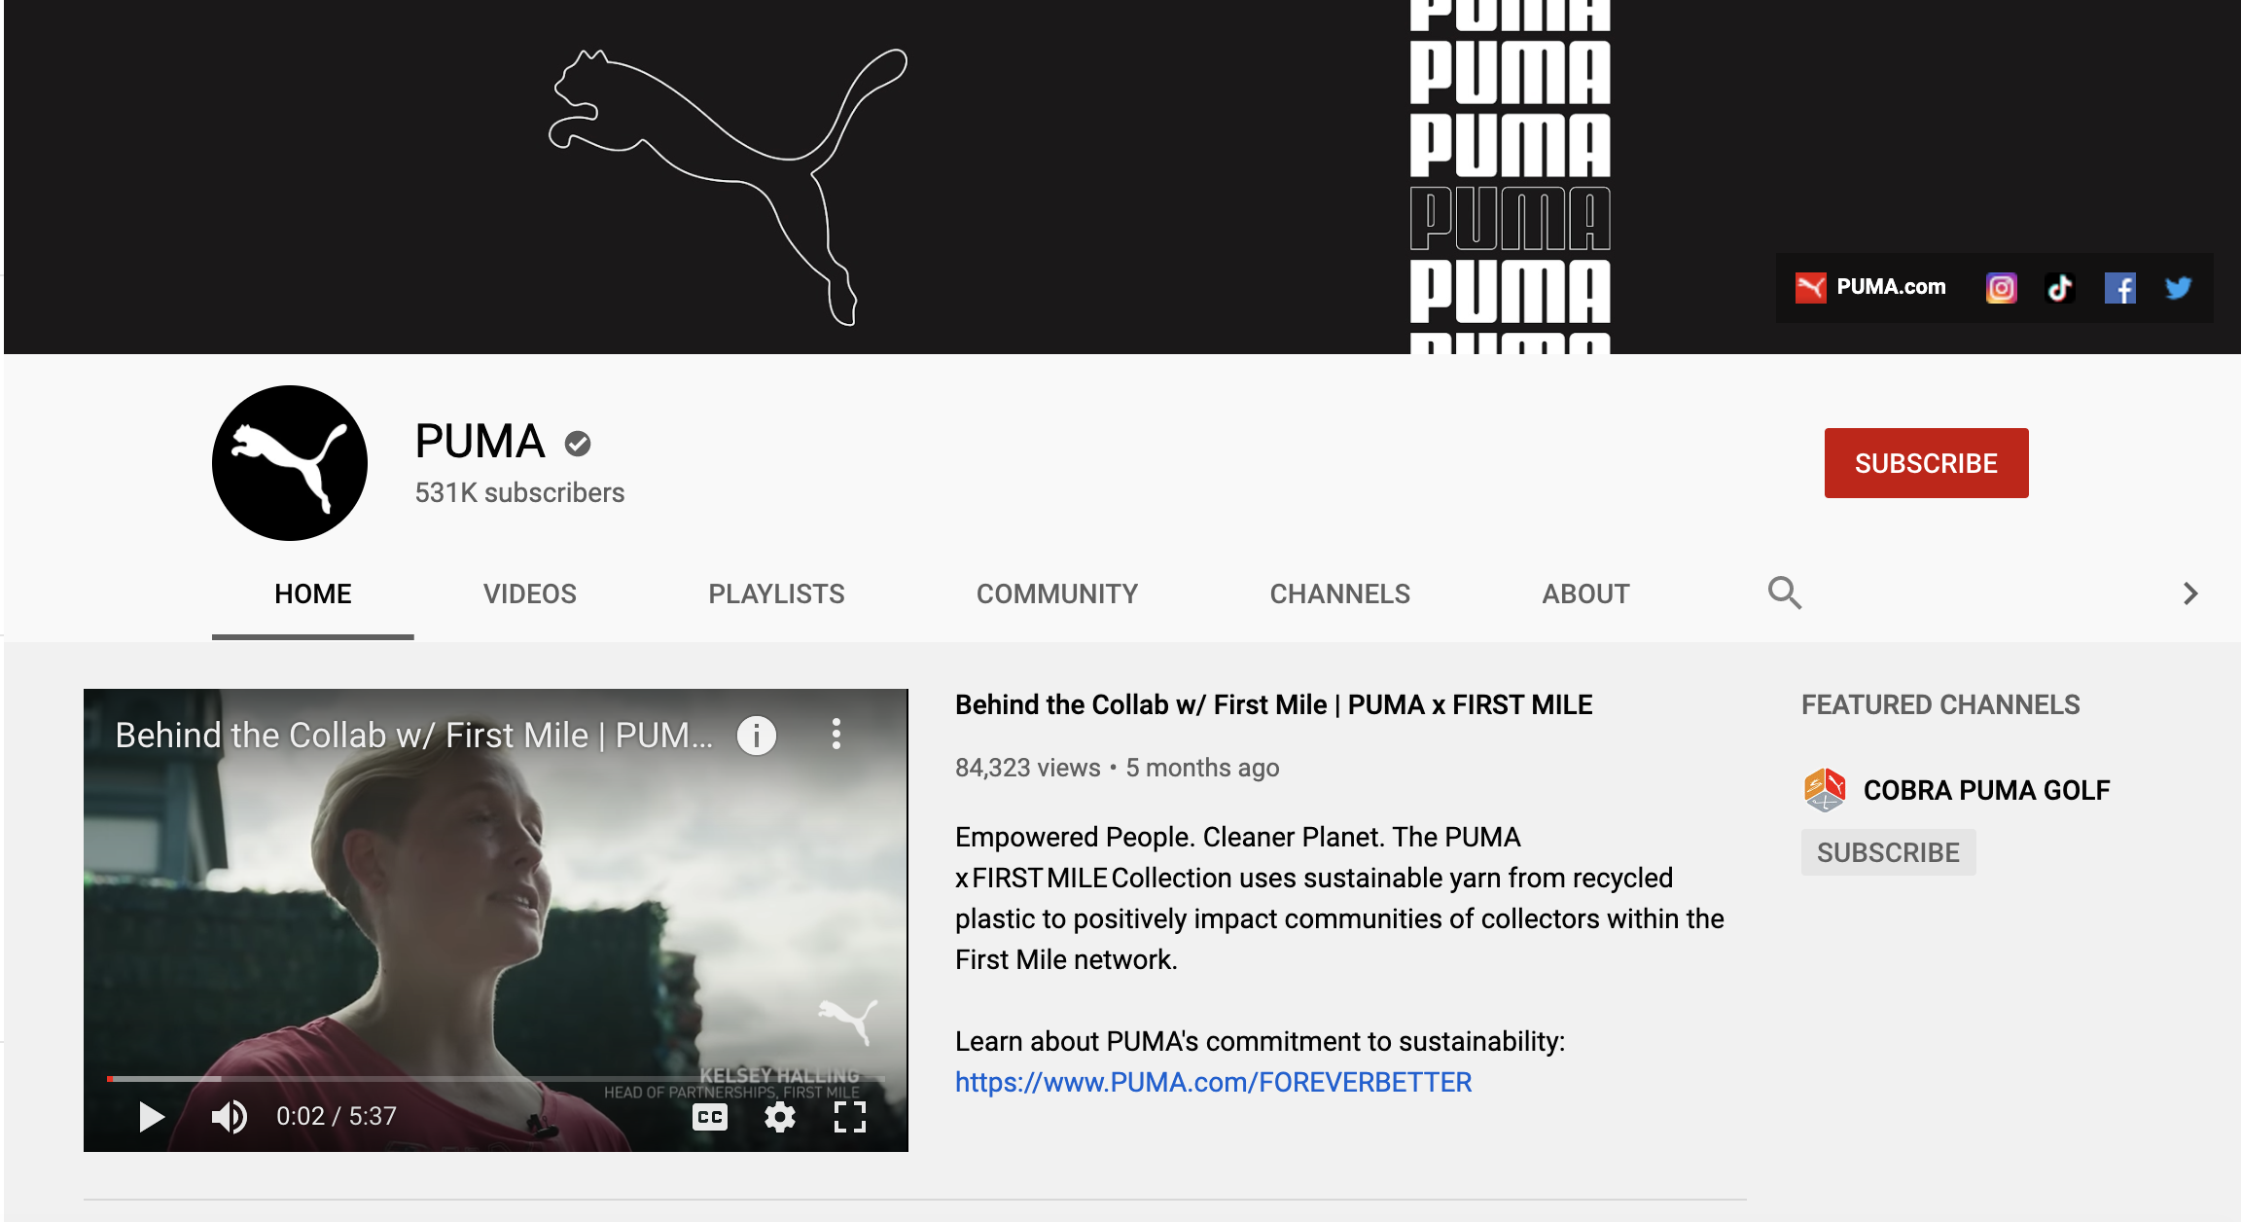Open the PUMA.com banner link
2241x1222 pixels.
click(x=1870, y=288)
